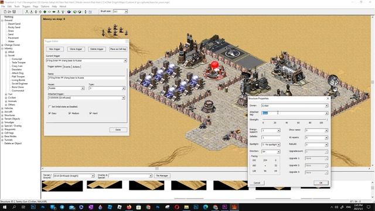Click the Place as Cell tag button
The image size is (375, 211).
[x=118, y=49]
